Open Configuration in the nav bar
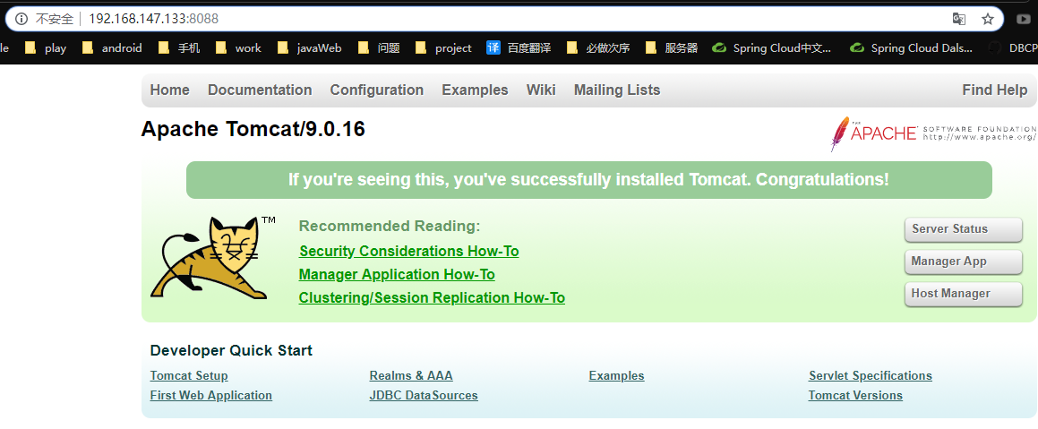Viewport: 1038px width, 429px height. 377,90
